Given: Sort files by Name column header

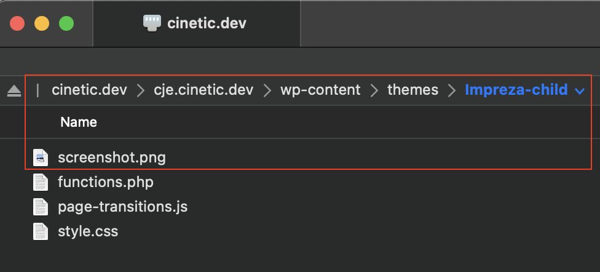Looking at the screenshot, I should pos(79,122).
